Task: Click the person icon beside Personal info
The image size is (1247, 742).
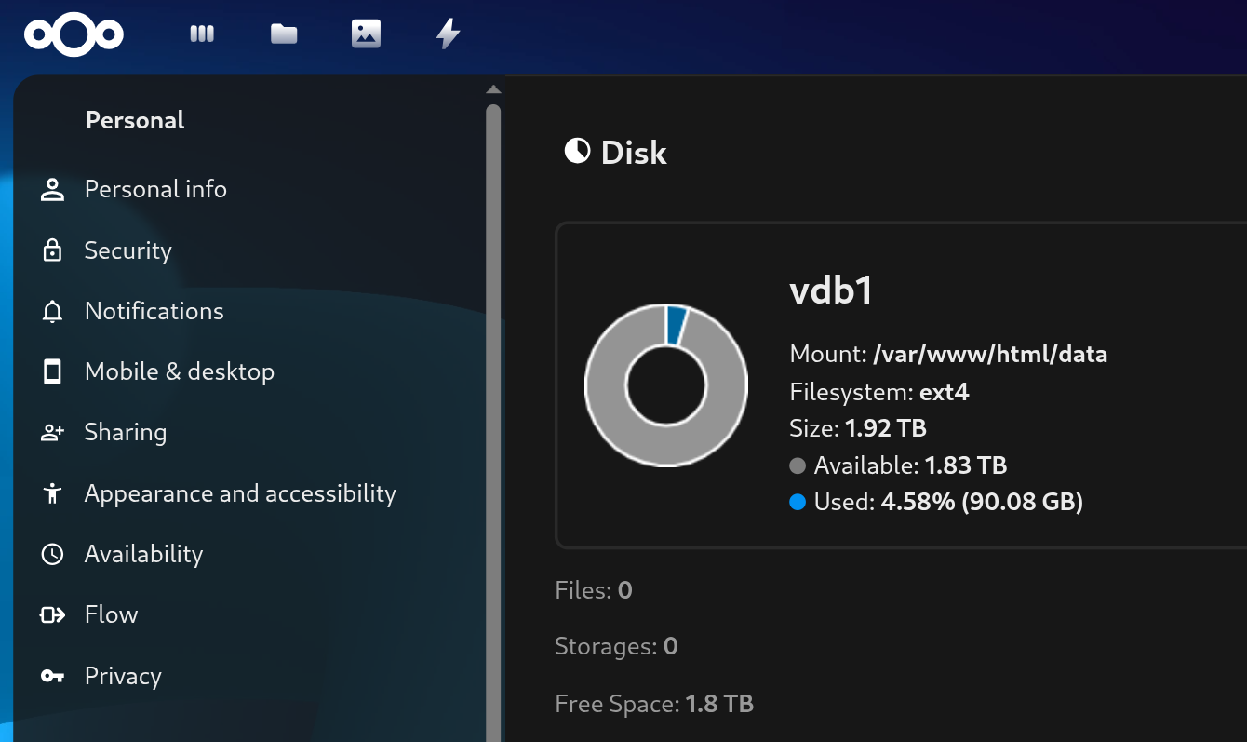Action: pyautogui.click(x=52, y=190)
